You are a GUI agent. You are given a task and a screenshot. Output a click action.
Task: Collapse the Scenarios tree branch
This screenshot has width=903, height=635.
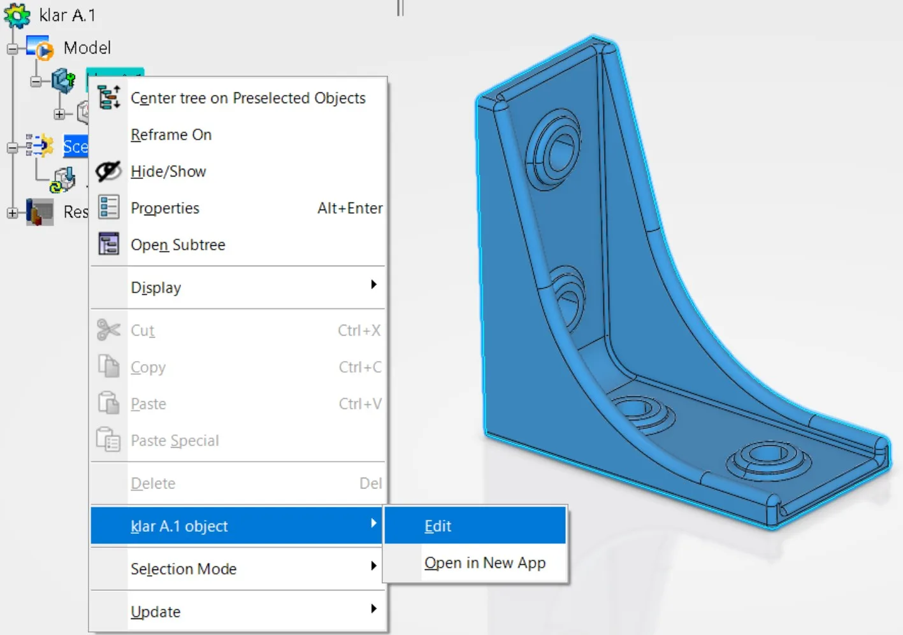coord(12,147)
